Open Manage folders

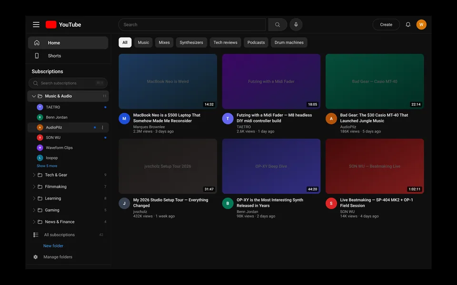coord(58,257)
